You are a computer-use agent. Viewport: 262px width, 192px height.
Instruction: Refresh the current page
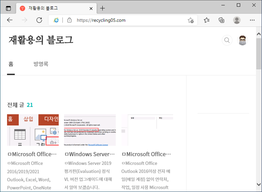(39, 20)
